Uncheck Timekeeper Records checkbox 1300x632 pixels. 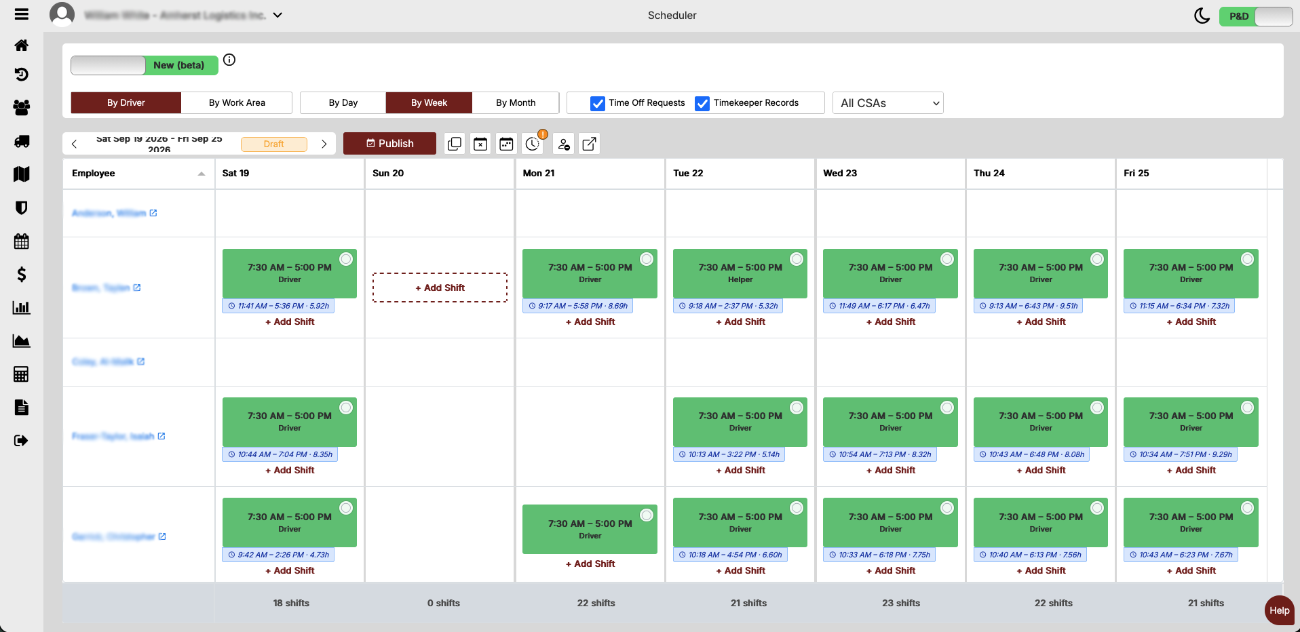[x=702, y=103]
